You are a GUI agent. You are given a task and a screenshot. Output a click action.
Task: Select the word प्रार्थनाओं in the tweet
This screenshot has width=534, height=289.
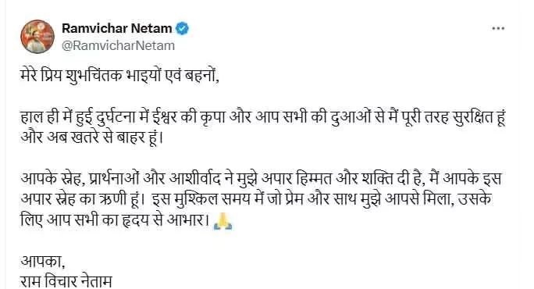pos(114,180)
